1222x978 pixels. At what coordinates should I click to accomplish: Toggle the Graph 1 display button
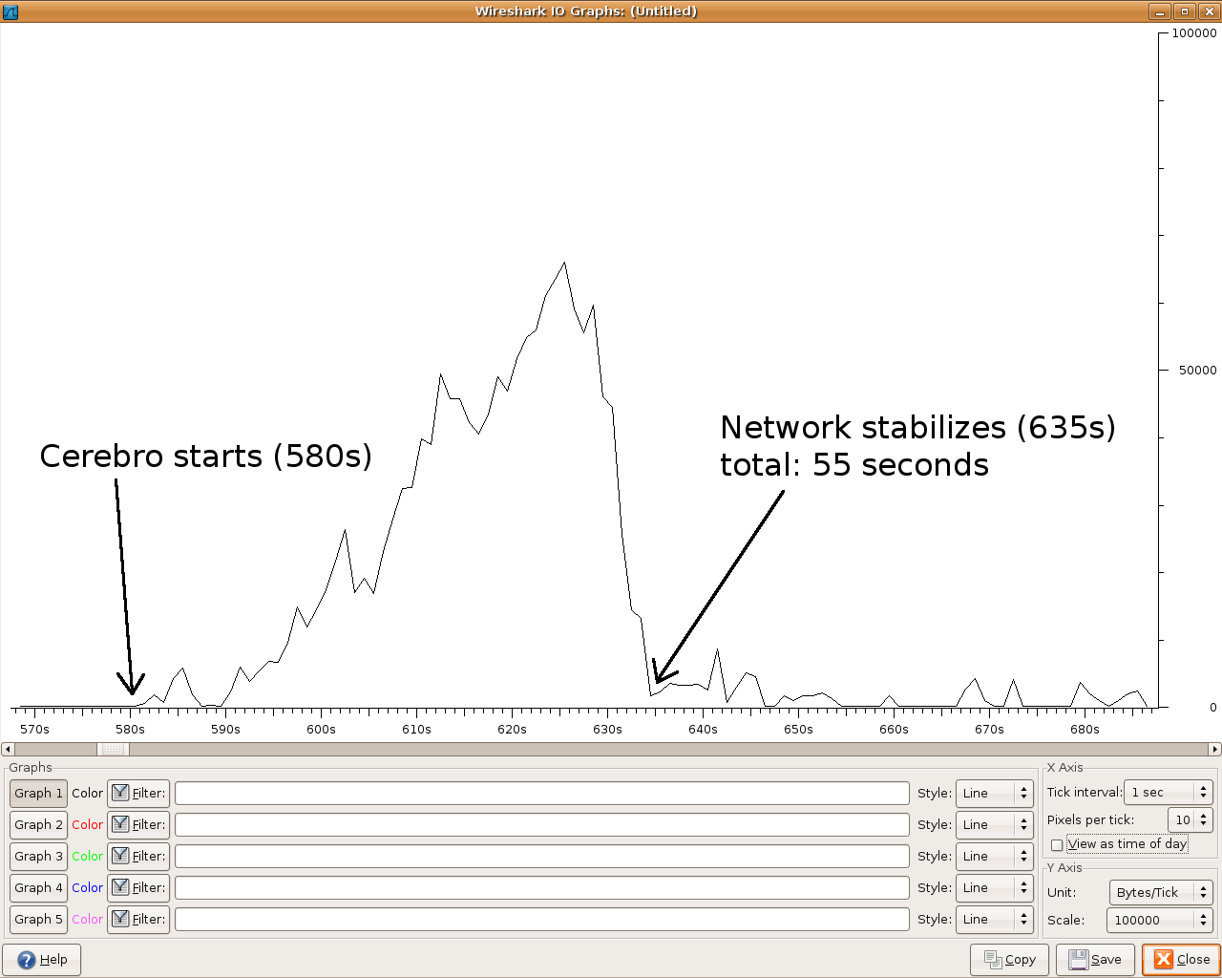pyautogui.click(x=38, y=793)
